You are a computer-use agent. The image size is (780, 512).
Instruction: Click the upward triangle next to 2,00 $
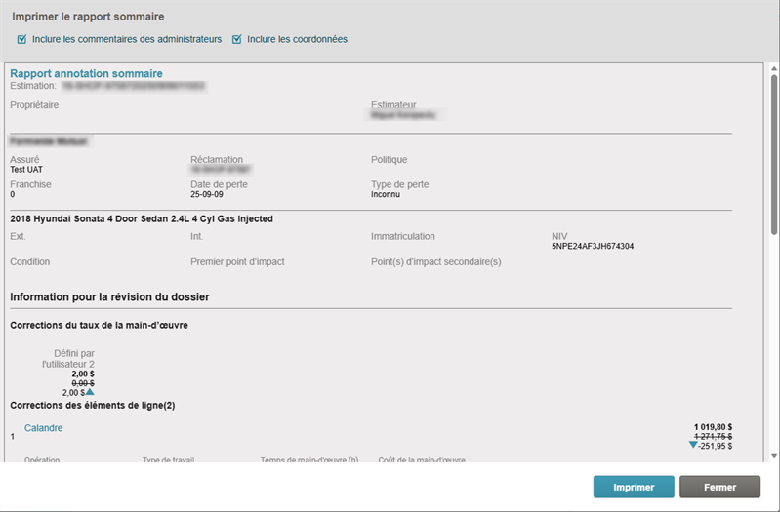click(x=89, y=393)
